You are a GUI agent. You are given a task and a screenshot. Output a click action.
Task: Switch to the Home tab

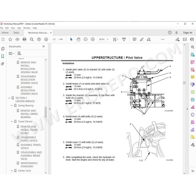5,33
